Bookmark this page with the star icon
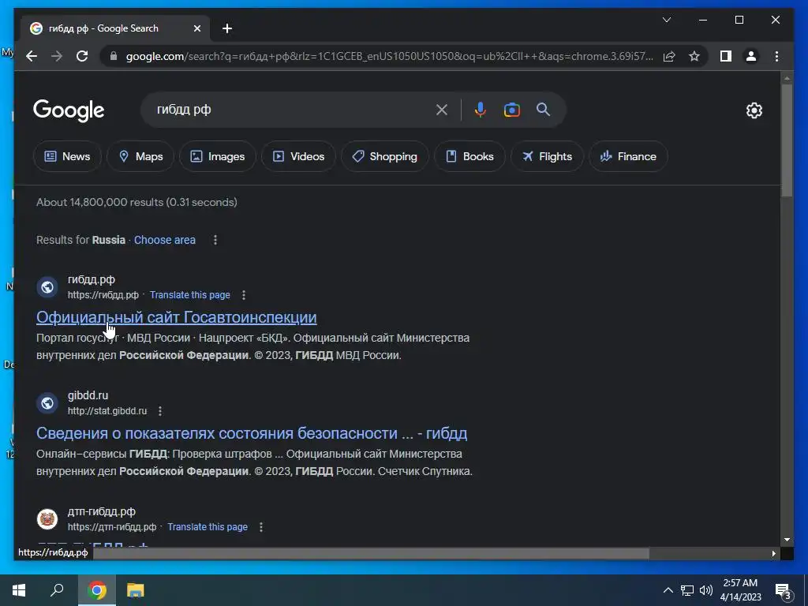Screen dimensions: 808x606 click(694, 56)
